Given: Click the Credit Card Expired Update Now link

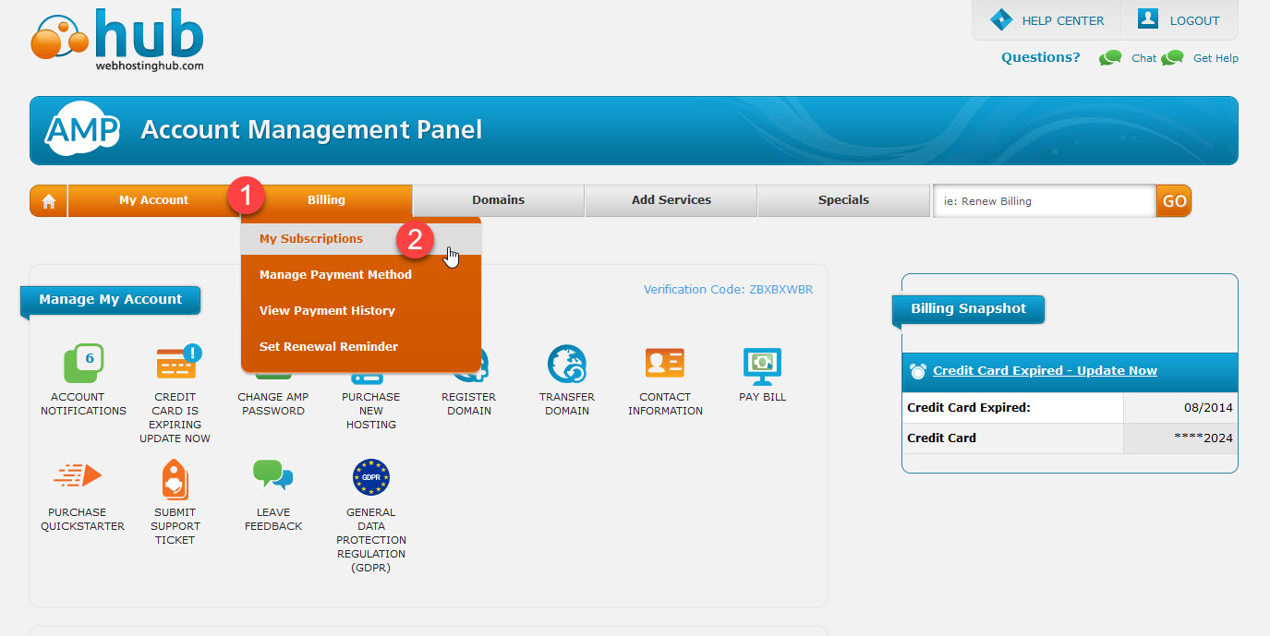Looking at the screenshot, I should pos(1045,371).
